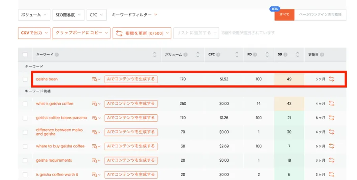Open difference between maiko and geisha link
Image resolution: width=357 pixels, height=180 pixels.
[x=59, y=132]
